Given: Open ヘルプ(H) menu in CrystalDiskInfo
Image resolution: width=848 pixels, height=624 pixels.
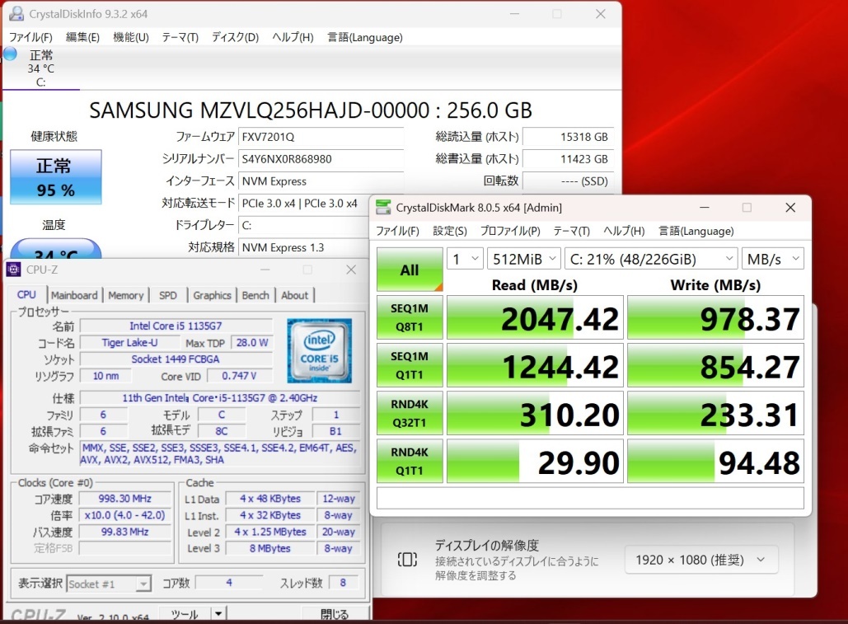Looking at the screenshot, I should [x=293, y=37].
